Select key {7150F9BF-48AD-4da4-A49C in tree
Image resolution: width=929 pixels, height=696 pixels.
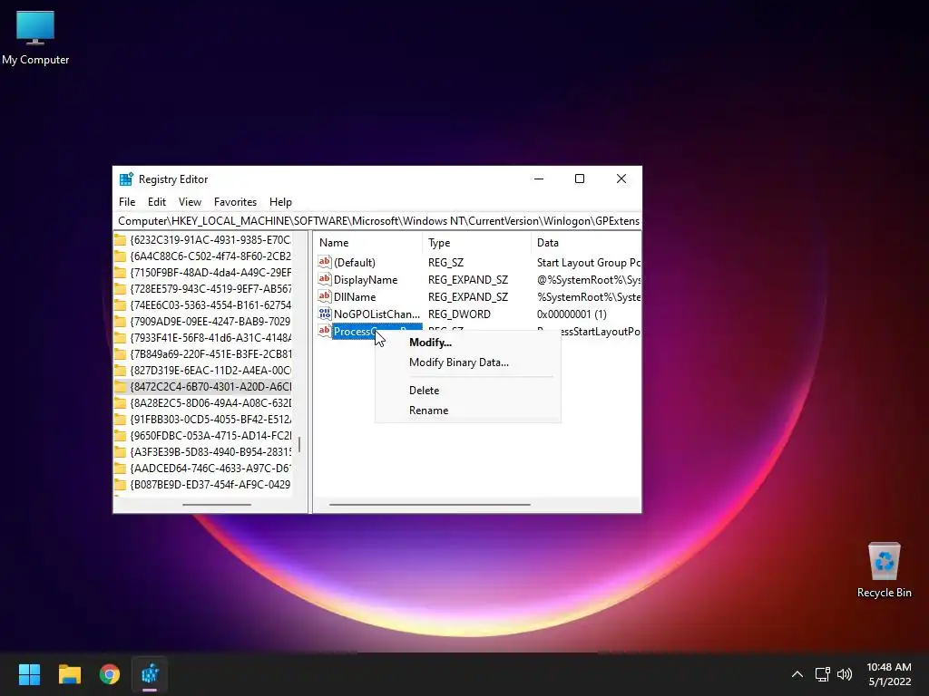point(210,272)
